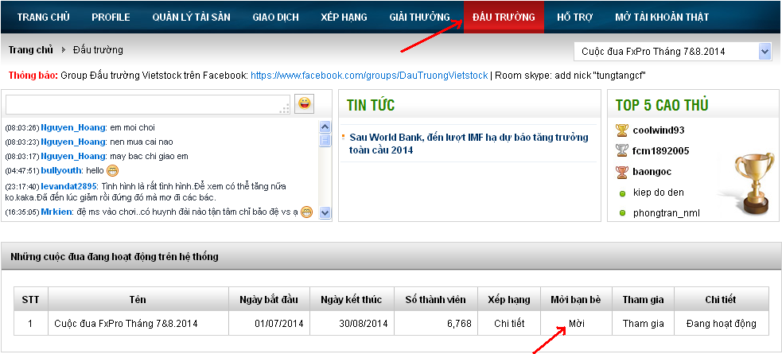Click the green dot beside phongtran_nml
Viewport: 782px width, 354px height.
coord(622,213)
